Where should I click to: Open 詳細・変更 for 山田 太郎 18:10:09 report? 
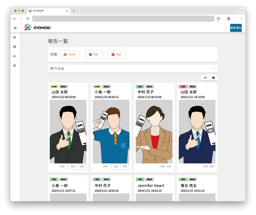(x=208, y=167)
